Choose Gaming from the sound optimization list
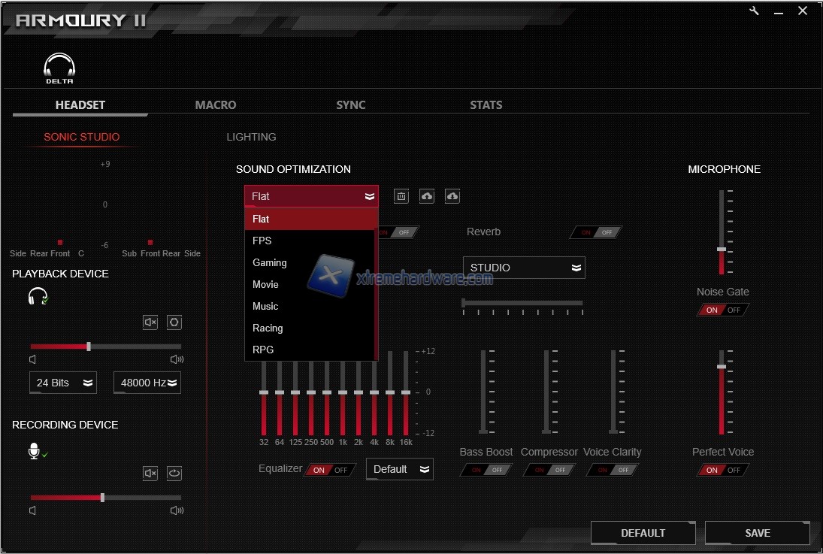This screenshot has width=823, height=554. [x=270, y=262]
